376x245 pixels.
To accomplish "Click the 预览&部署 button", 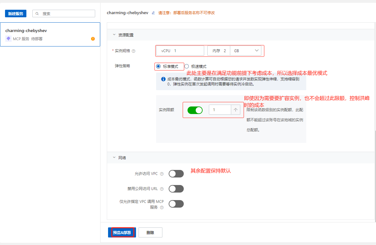I will 122,232.
